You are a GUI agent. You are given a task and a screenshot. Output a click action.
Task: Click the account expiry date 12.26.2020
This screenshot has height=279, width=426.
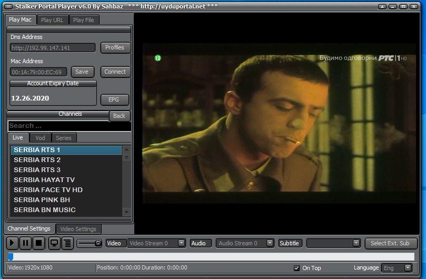[x=30, y=98]
